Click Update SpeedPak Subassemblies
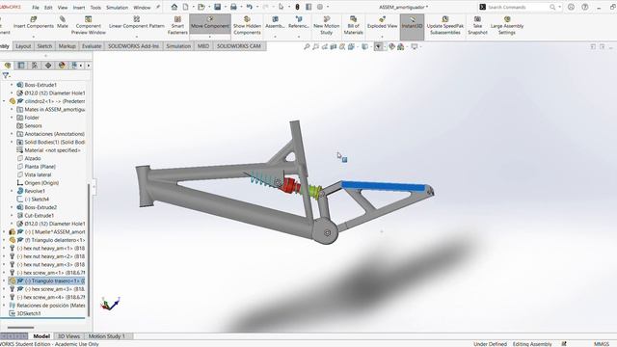 point(445,26)
